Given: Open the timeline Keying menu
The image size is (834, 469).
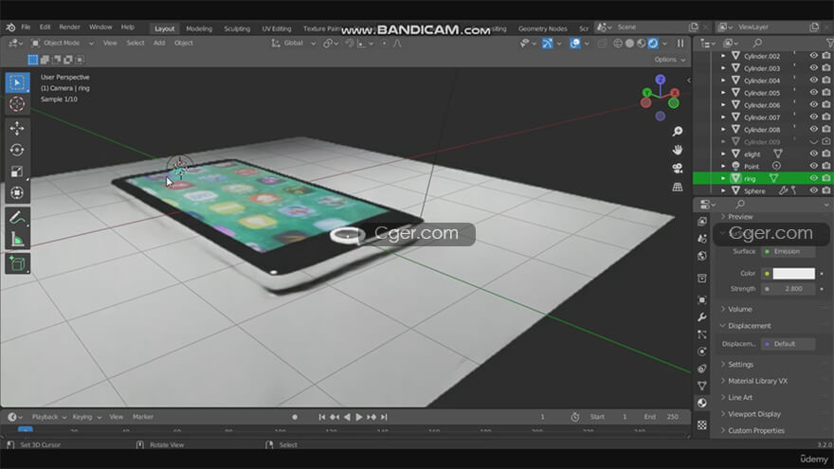Looking at the screenshot, I should [x=86, y=417].
